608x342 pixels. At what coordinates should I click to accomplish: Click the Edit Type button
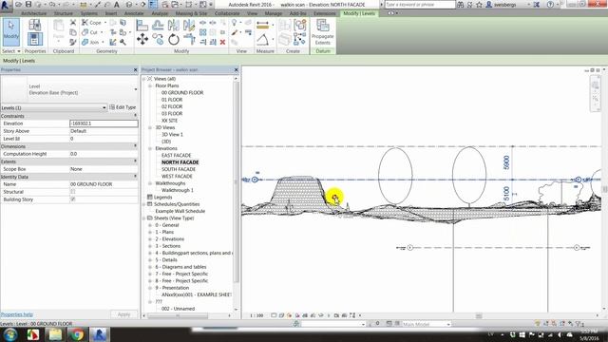123,107
